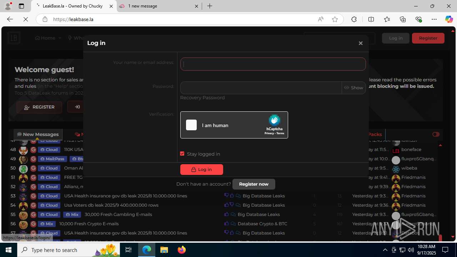Open the Tab actions menu icon
This screenshot has width=457, height=257.
pos(21,6)
